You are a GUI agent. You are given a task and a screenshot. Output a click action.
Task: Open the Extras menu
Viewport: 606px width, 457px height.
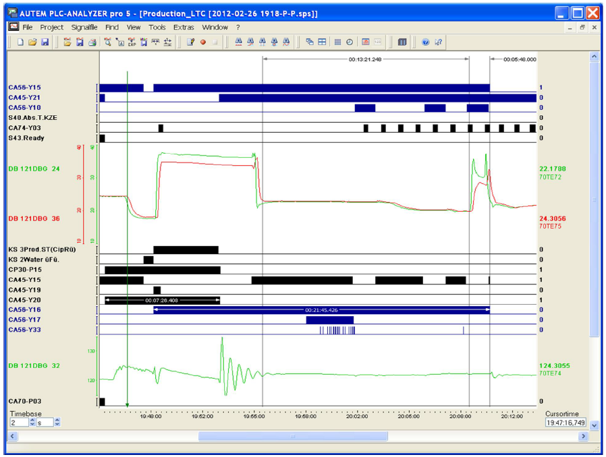click(184, 28)
